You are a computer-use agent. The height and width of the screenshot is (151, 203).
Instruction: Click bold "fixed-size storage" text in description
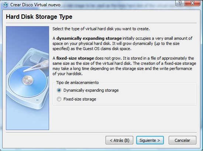tap(75, 58)
